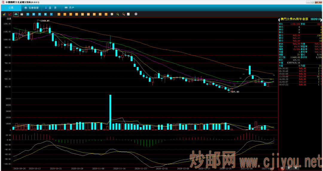Click the 日線 chart period label

click(9, 19)
